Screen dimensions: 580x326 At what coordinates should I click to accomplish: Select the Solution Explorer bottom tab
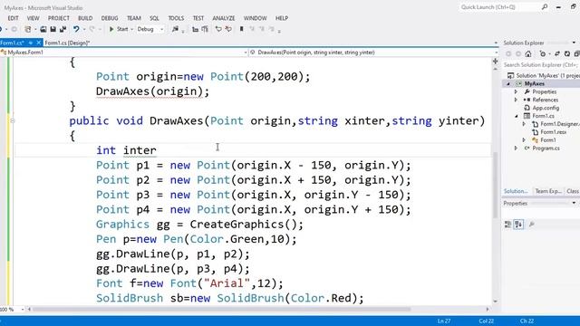(516, 191)
